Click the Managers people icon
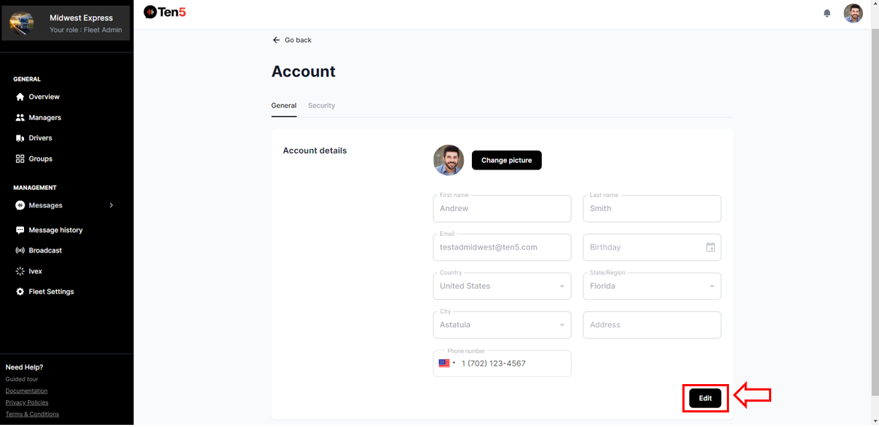Screen dimensions: 879x427 pos(20,117)
